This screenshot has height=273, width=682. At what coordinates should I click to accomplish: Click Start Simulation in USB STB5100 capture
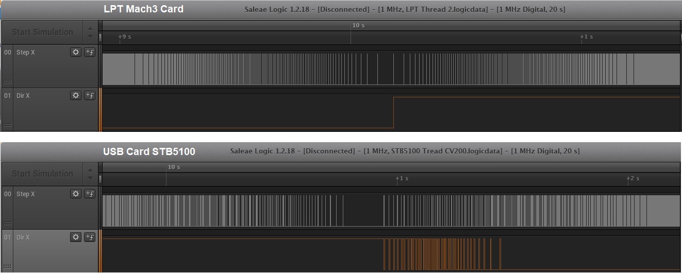pyautogui.click(x=42, y=174)
